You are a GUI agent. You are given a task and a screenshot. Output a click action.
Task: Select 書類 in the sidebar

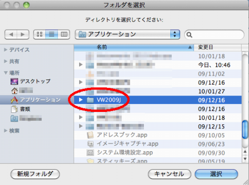(x=20, y=109)
